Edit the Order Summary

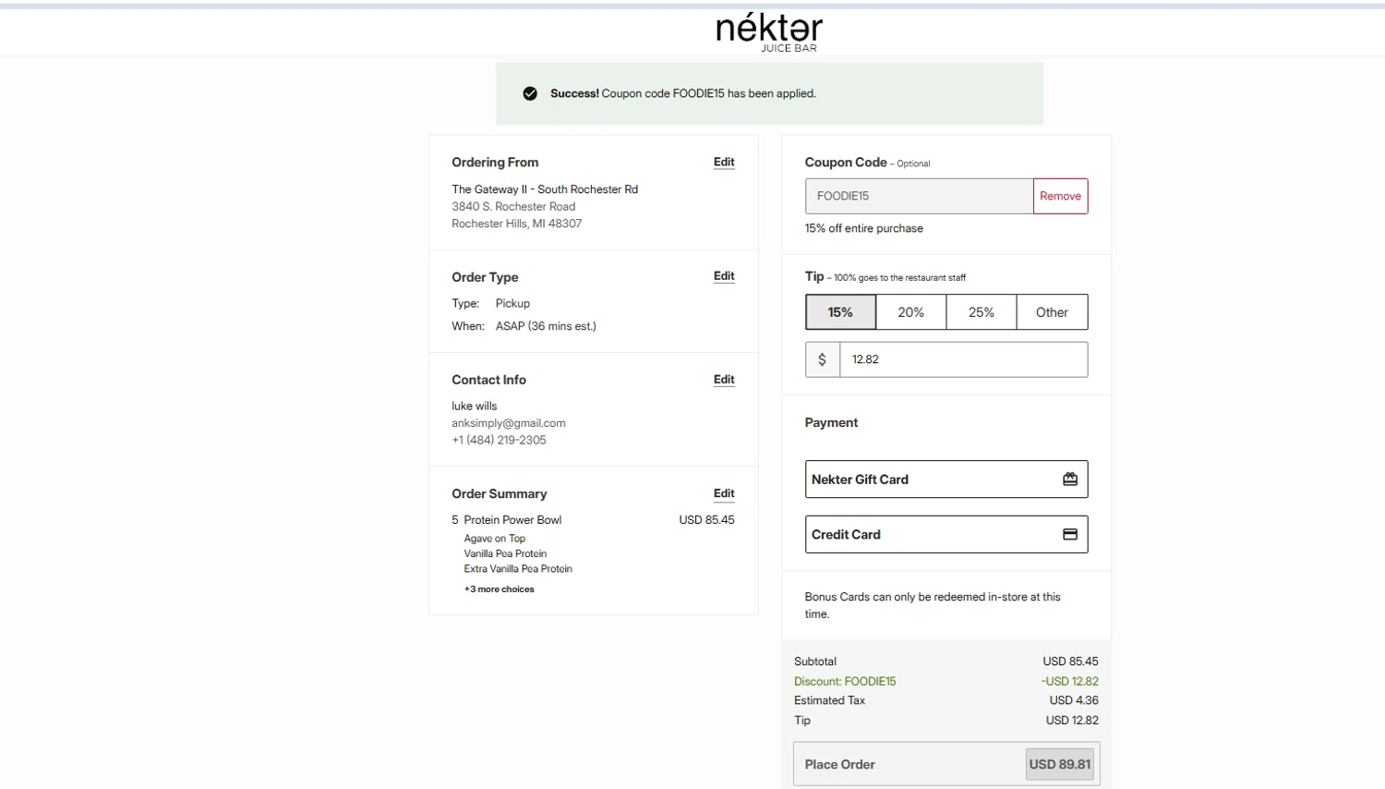(x=724, y=494)
